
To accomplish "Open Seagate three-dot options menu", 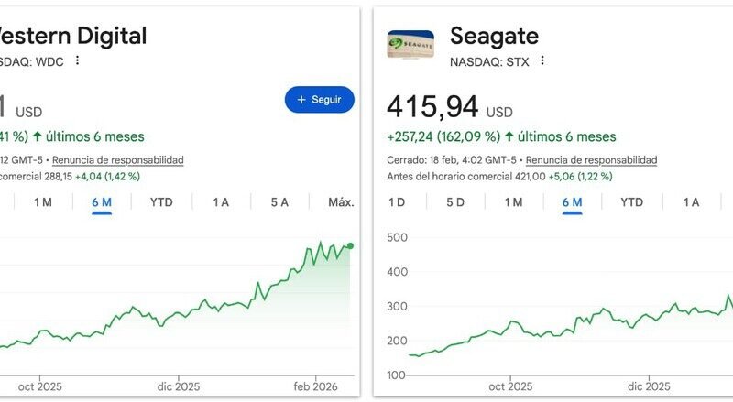I will click(542, 60).
